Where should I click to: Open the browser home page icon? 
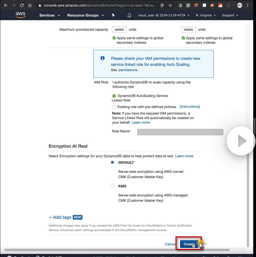point(30,5)
